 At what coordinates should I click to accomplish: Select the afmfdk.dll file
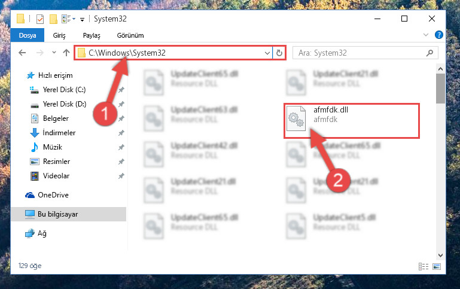[352, 121]
